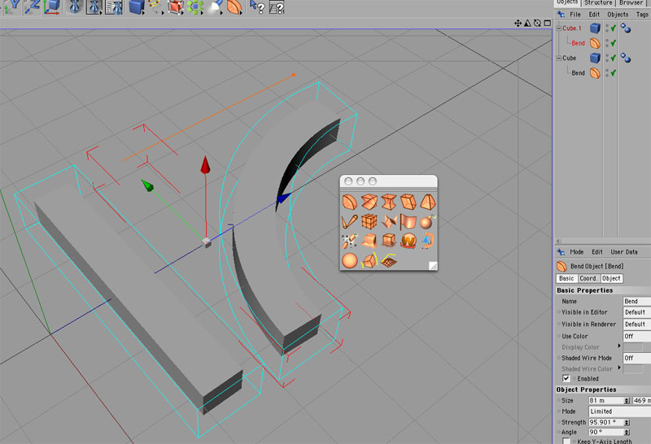Open the Coord. tab in attributes
Image resolution: width=651 pixels, height=444 pixels.
588,278
